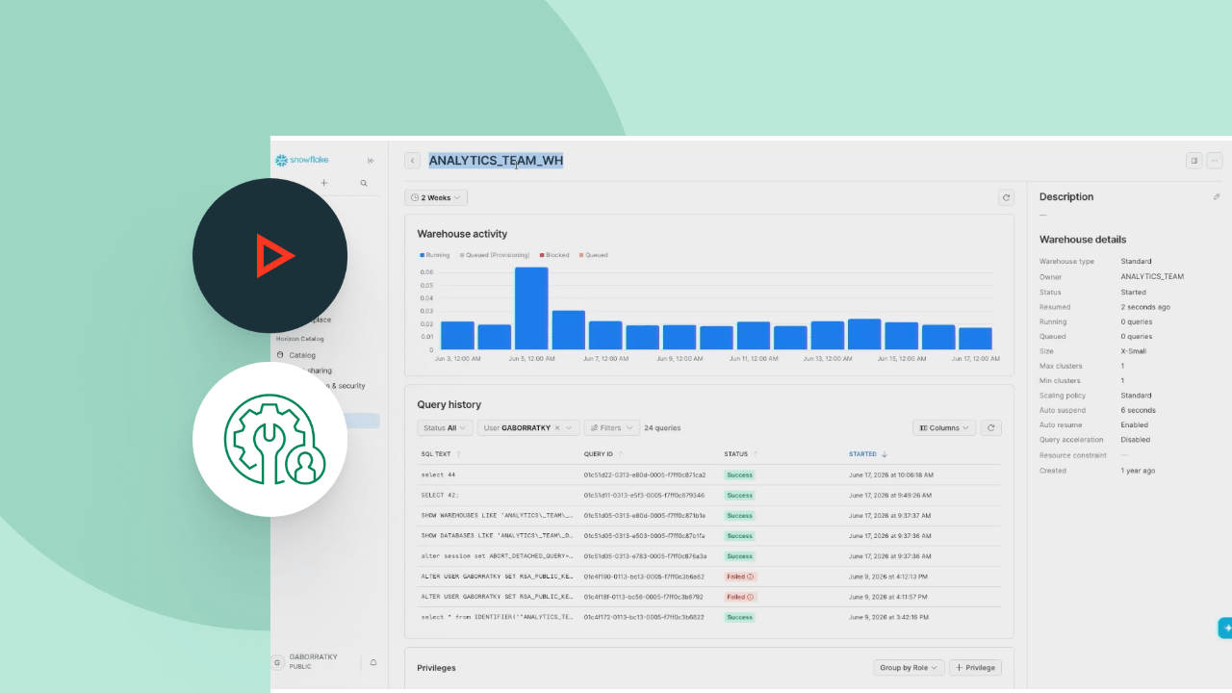Click query ID 01c51d11-0313-e5f3-0005-f7ff0c879346
This screenshot has height=693, width=1232.
(x=644, y=495)
